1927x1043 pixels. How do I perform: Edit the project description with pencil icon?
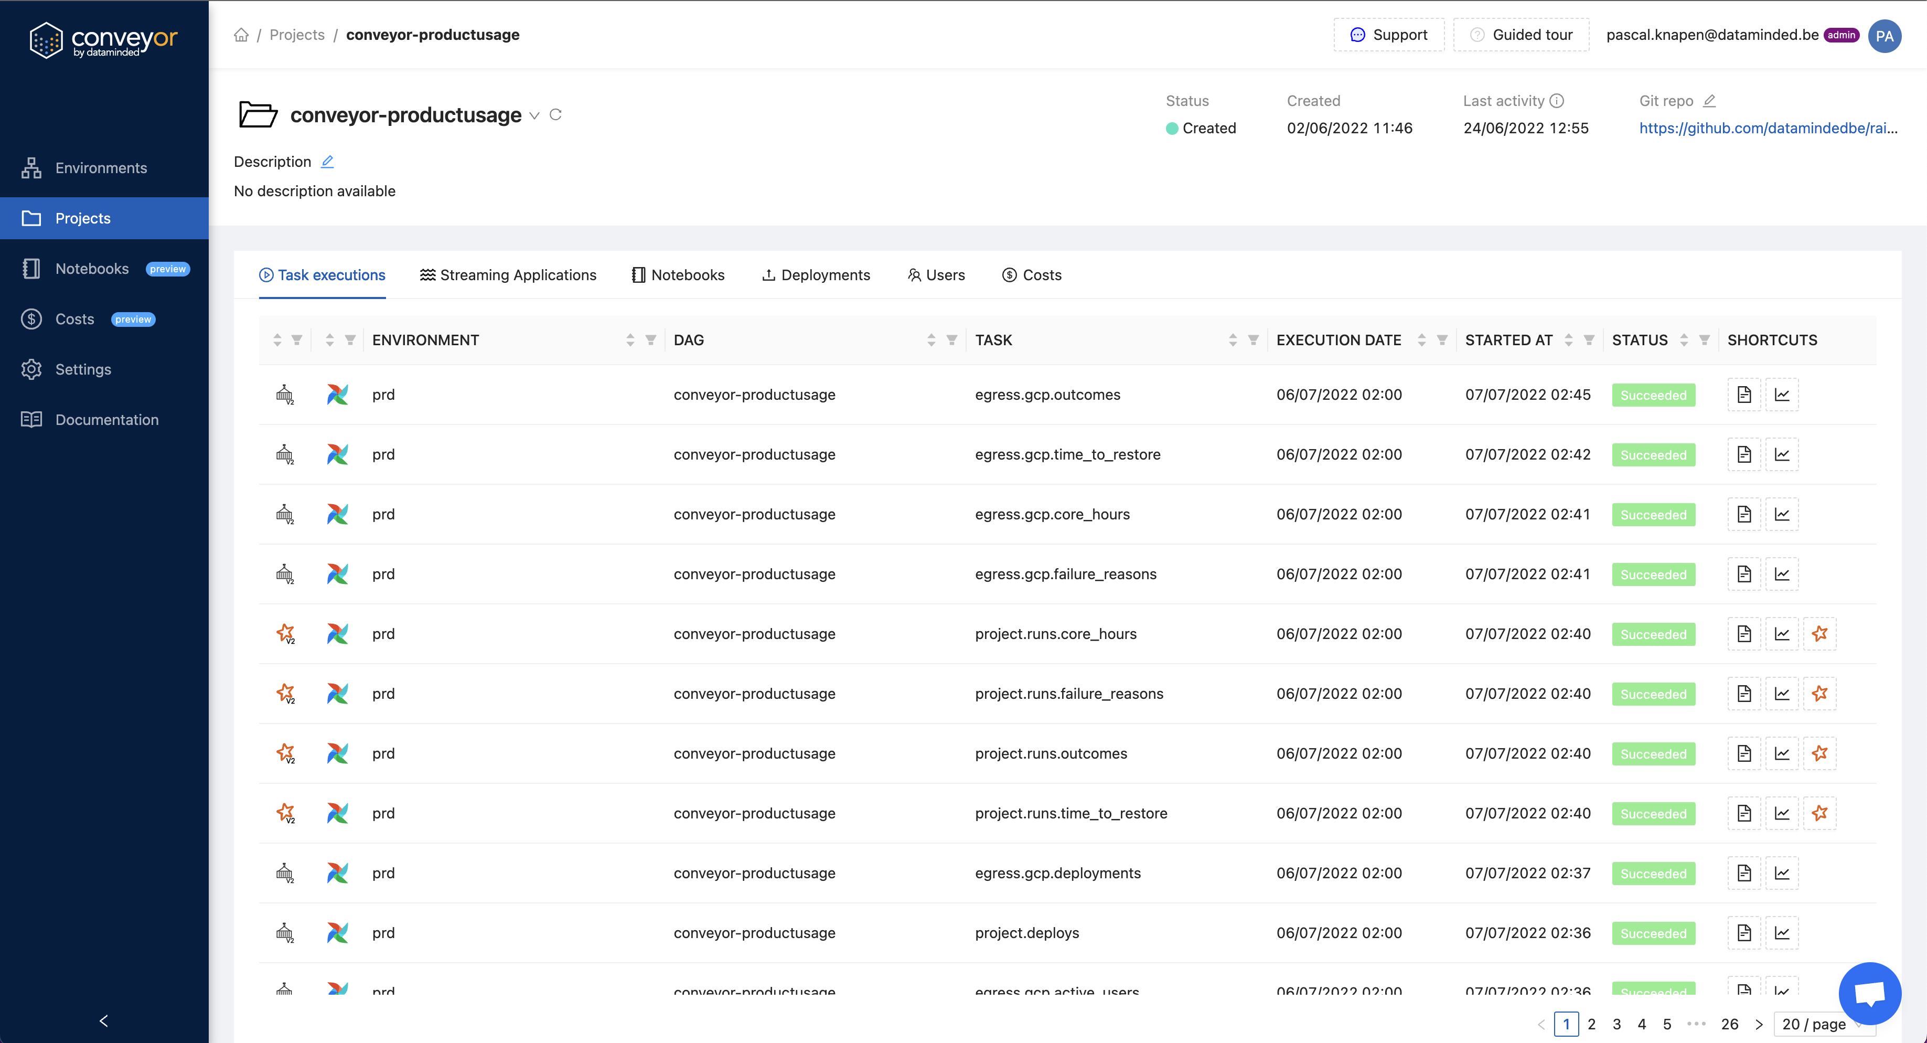click(327, 162)
